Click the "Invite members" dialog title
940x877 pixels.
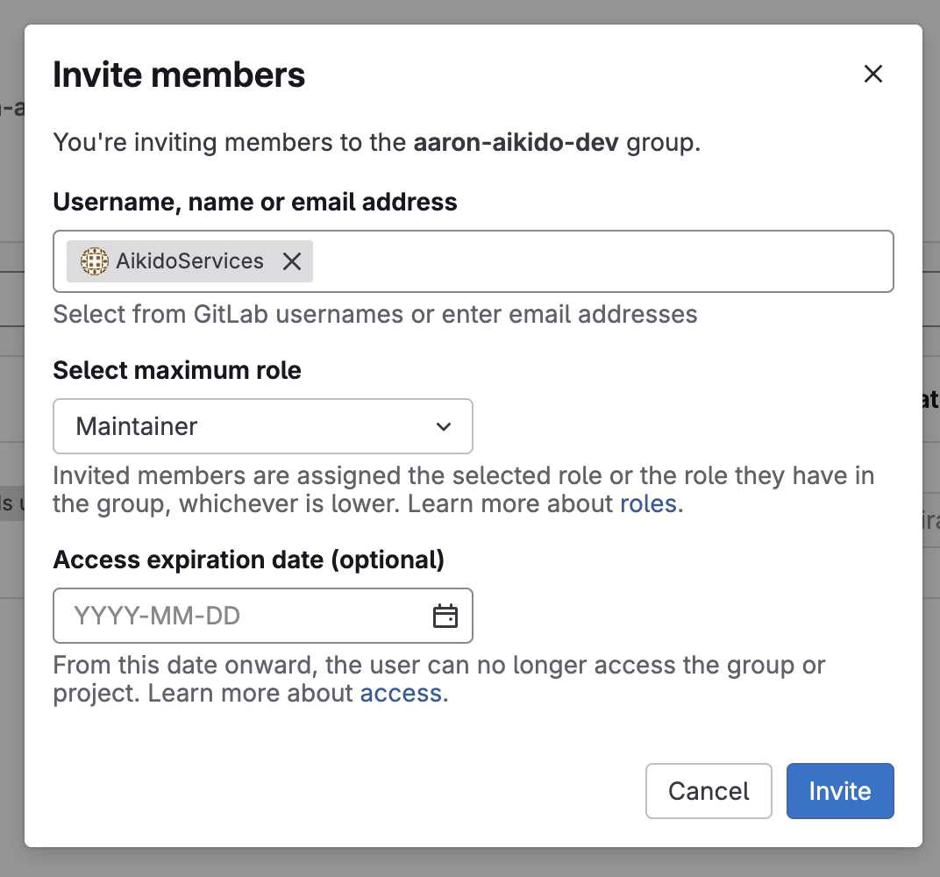pyautogui.click(x=179, y=75)
